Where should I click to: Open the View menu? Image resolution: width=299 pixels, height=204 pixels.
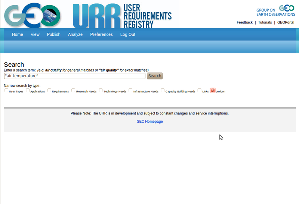35,34
